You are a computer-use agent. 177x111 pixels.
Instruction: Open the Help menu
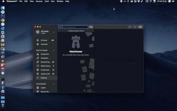(67, 1)
